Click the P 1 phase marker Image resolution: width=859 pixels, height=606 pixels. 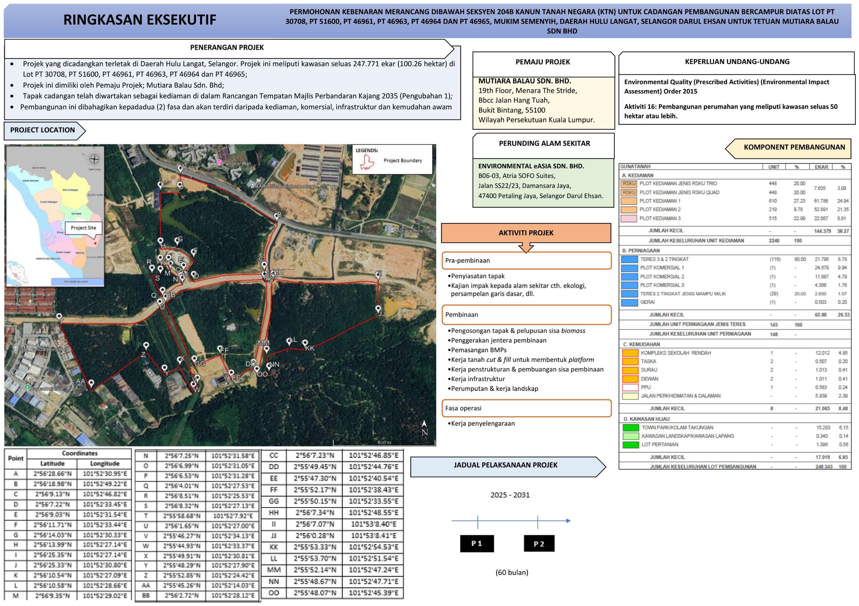coord(476,544)
